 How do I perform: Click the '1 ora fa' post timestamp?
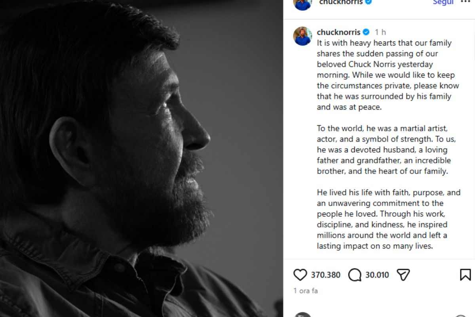coord(306,291)
